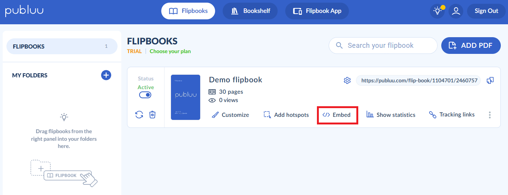This screenshot has height=195, width=508.
Task: Click the magnifier search icon
Action: click(x=339, y=46)
